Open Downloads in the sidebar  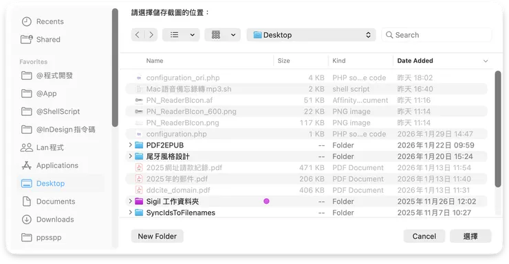coord(55,219)
